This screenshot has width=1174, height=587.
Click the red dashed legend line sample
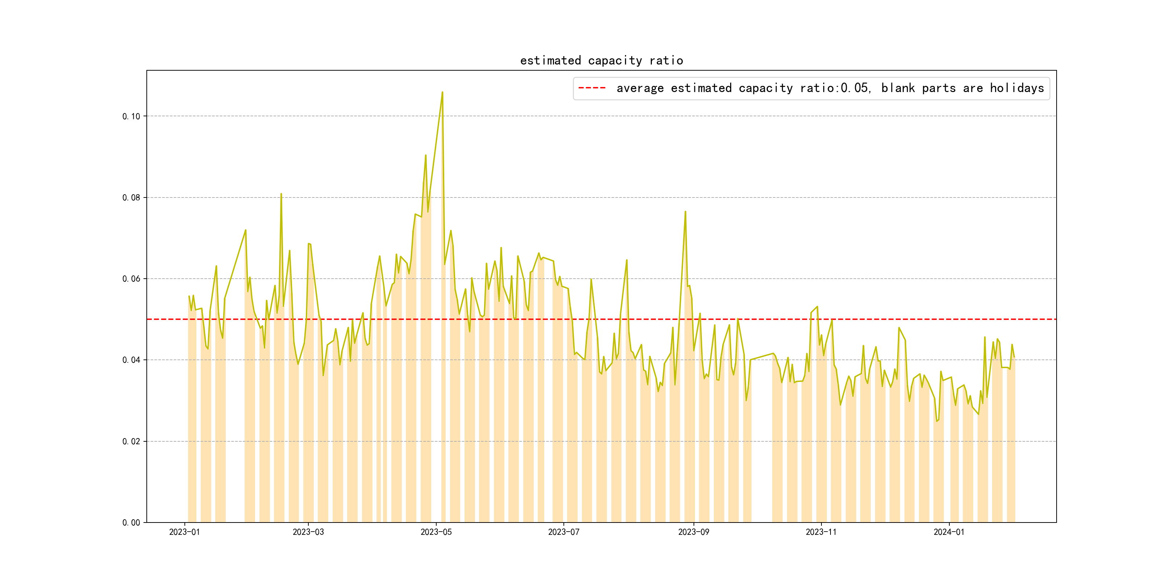point(592,88)
